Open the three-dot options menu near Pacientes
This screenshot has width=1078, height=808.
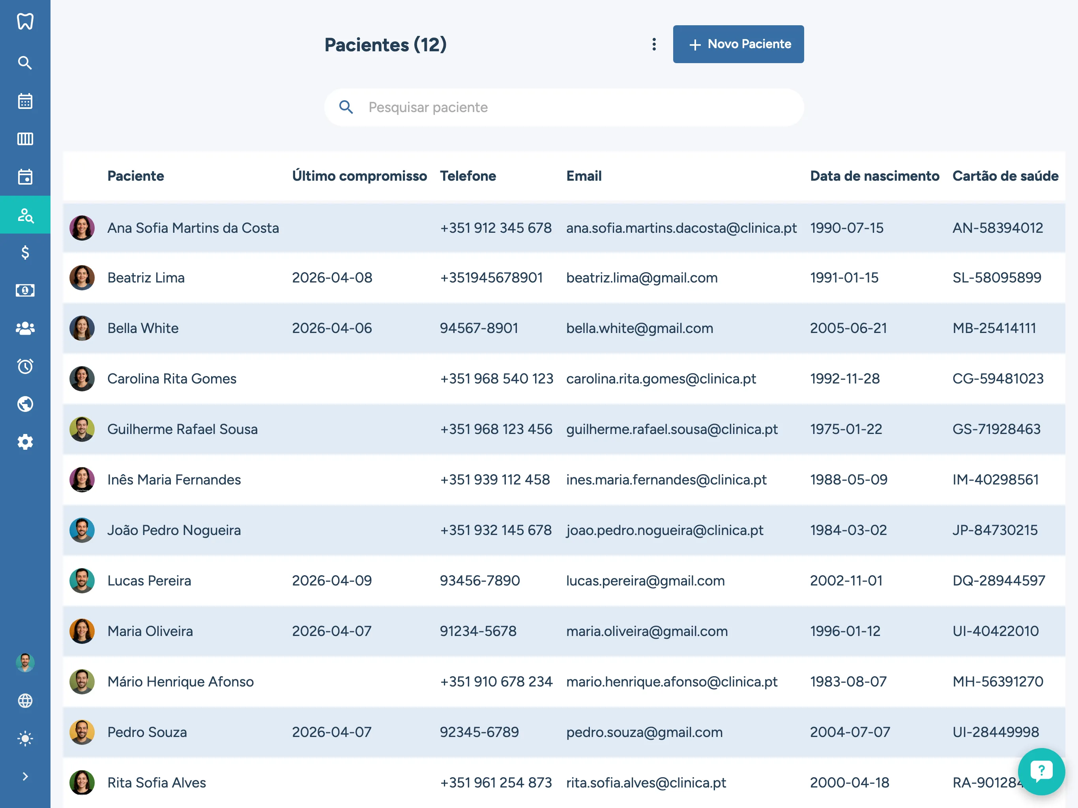click(x=654, y=44)
